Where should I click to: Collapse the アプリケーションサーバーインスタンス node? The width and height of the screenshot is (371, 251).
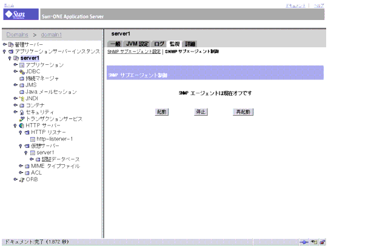click(x=4, y=52)
